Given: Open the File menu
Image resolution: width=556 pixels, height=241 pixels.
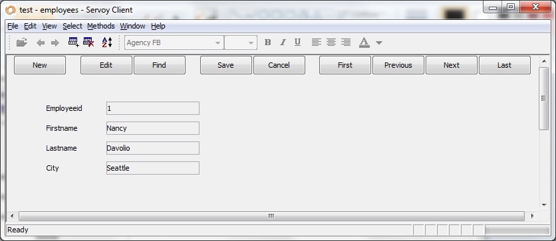Looking at the screenshot, I should tap(13, 26).
